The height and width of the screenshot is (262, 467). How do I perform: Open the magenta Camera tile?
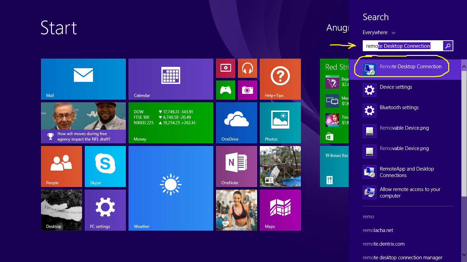click(x=248, y=90)
